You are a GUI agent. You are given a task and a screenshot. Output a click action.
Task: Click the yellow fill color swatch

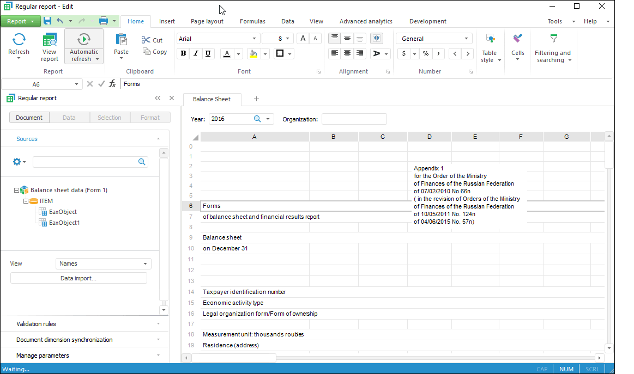252,53
